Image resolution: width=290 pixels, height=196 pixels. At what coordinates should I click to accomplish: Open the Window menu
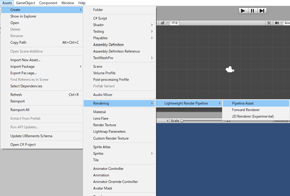point(68,3)
